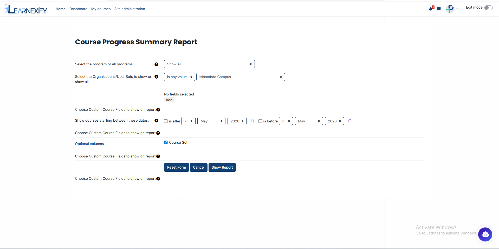
Task: Expand the user menu chevron
Action: point(457,9)
